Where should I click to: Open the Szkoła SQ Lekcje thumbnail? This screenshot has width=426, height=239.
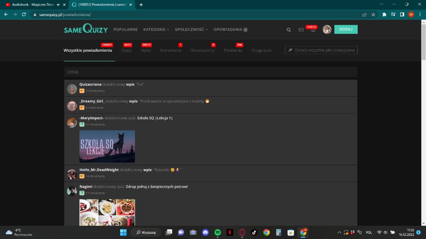pyautogui.click(x=107, y=146)
